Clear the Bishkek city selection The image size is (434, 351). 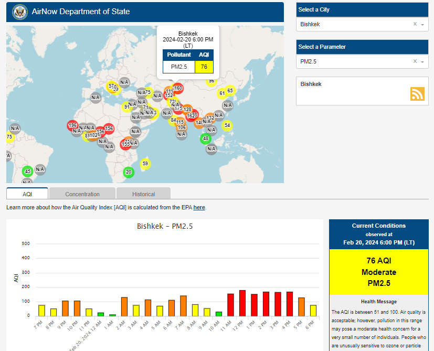(415, 24)
